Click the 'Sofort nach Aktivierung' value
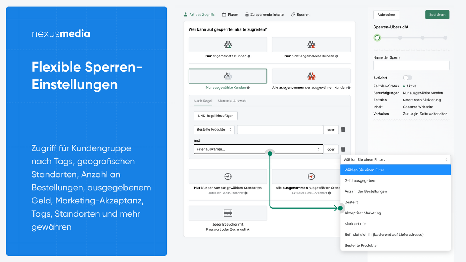 tap(422, 100)
